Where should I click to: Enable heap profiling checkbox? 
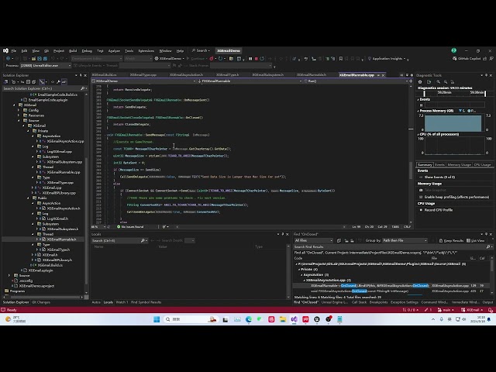coord(421,197)
